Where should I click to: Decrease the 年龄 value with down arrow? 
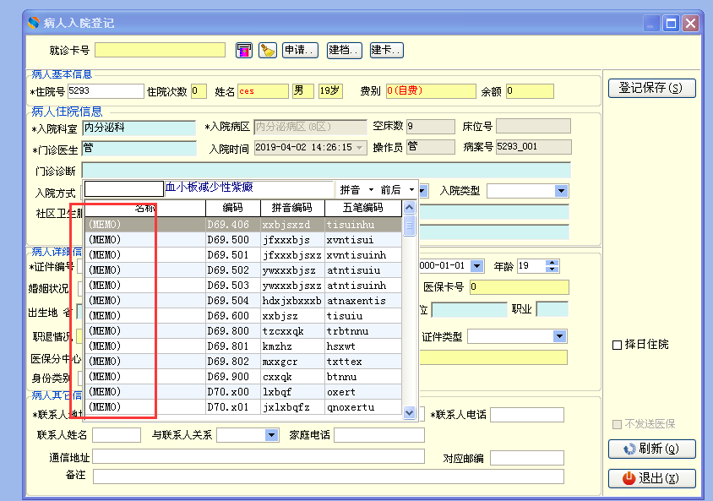[x=552, y=270]
